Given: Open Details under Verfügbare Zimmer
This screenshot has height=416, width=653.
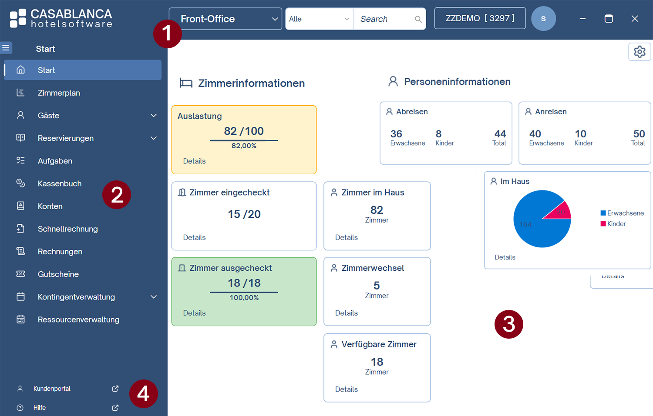Looking at the screenshot, I should (346, 389).
